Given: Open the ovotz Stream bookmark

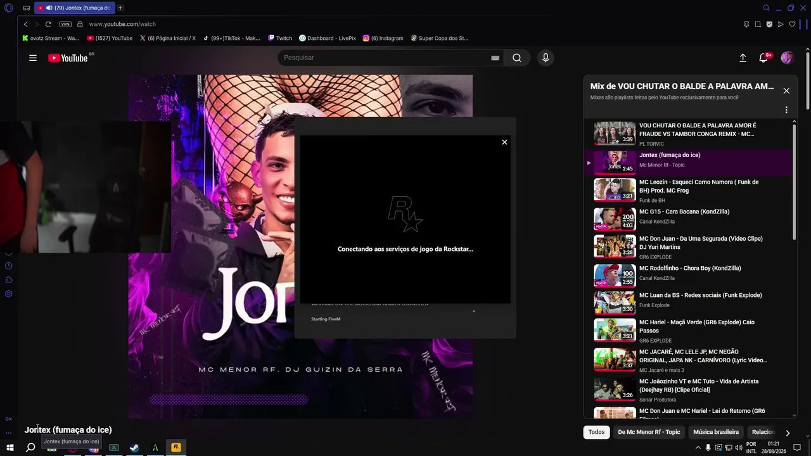Looking at the screenshot, I should [x=50, y=38].
